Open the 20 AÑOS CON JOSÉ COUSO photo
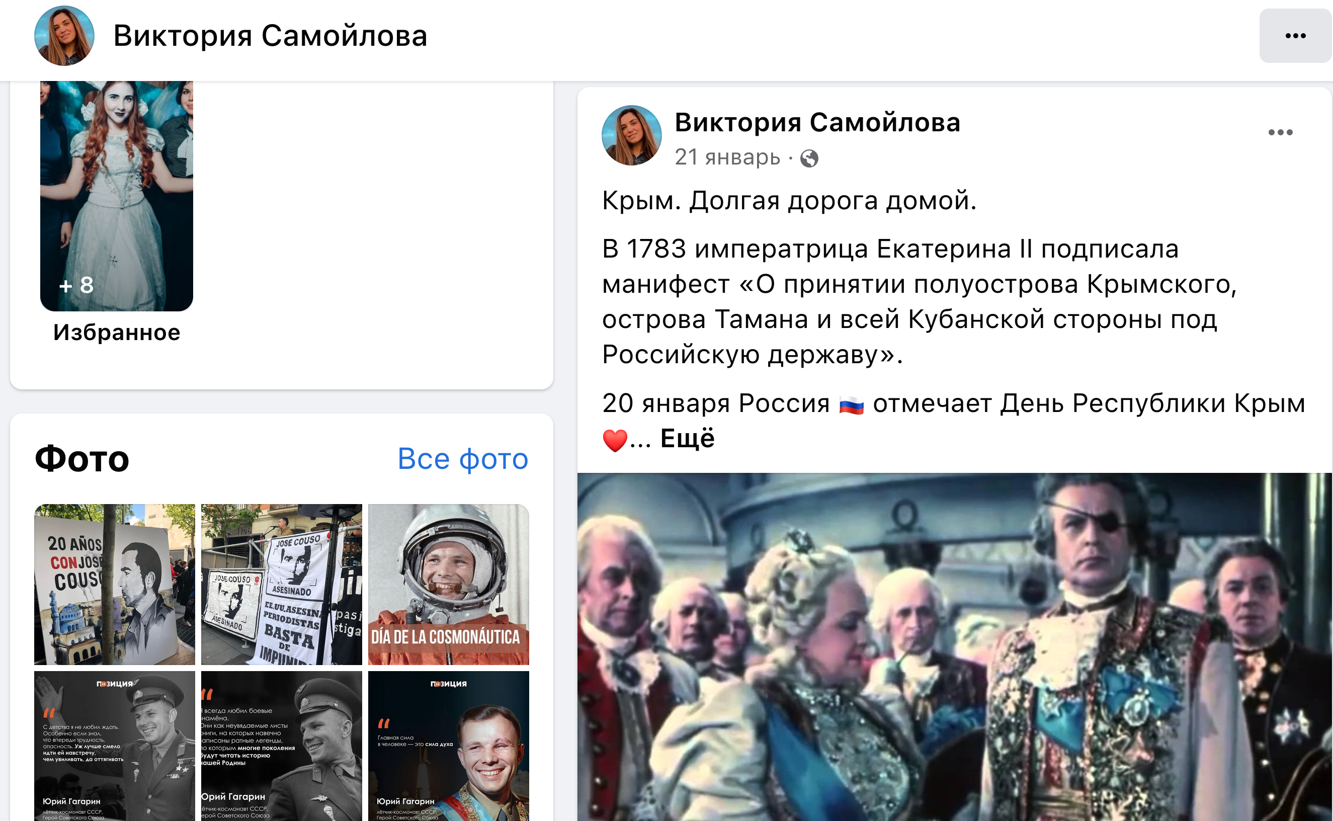 (115, 584)
